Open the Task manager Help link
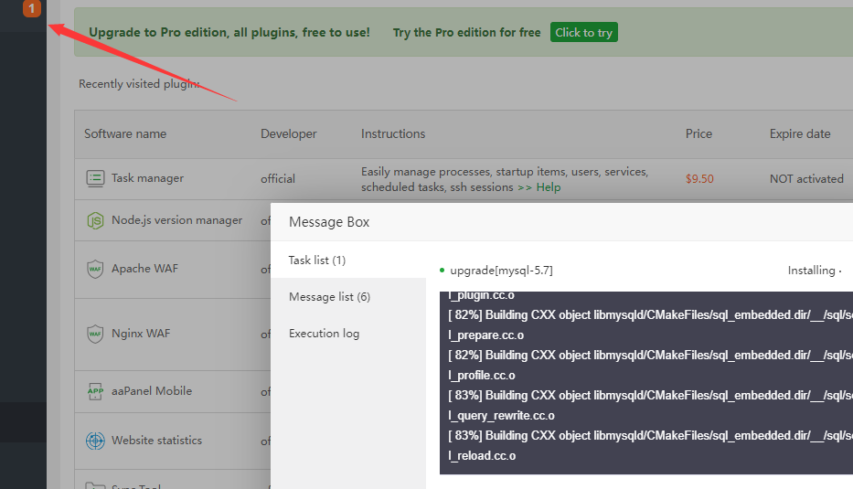 click(x=548, y=187)
